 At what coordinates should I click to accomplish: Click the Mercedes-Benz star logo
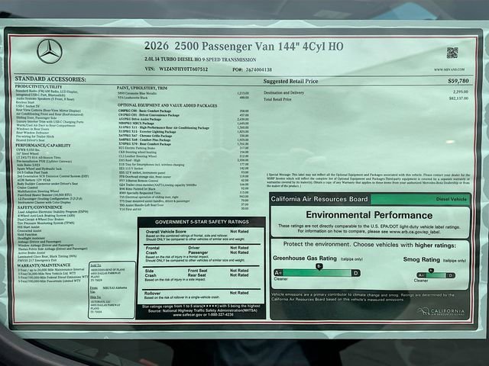(50, 52)
